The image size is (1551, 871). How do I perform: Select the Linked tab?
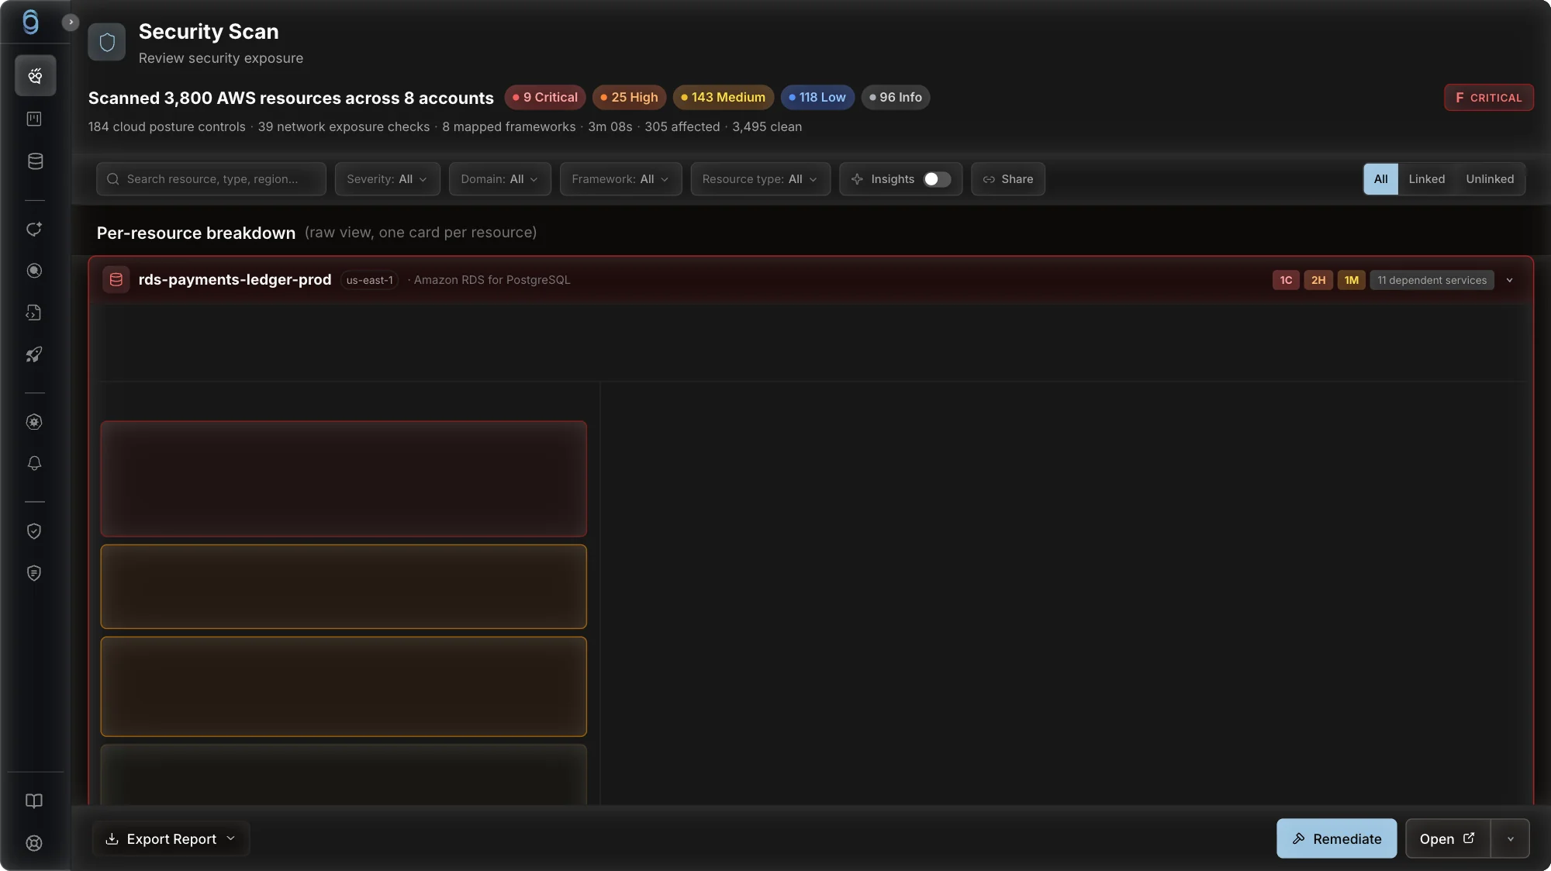pyautogui.click(x=1426, y=179)
